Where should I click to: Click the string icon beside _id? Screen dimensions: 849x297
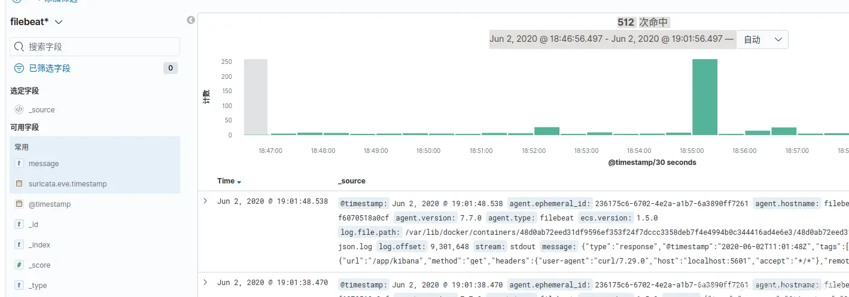tap(19, 225)
